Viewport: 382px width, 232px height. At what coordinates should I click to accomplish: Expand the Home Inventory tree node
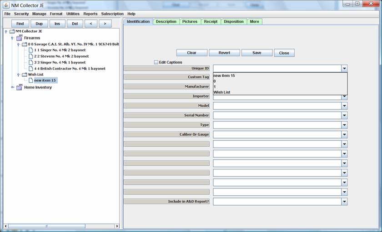[12, 87]
